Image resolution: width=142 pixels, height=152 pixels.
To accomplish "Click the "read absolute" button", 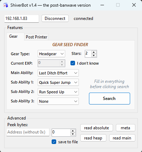I will pyautogui.click(x=97, y=128).
